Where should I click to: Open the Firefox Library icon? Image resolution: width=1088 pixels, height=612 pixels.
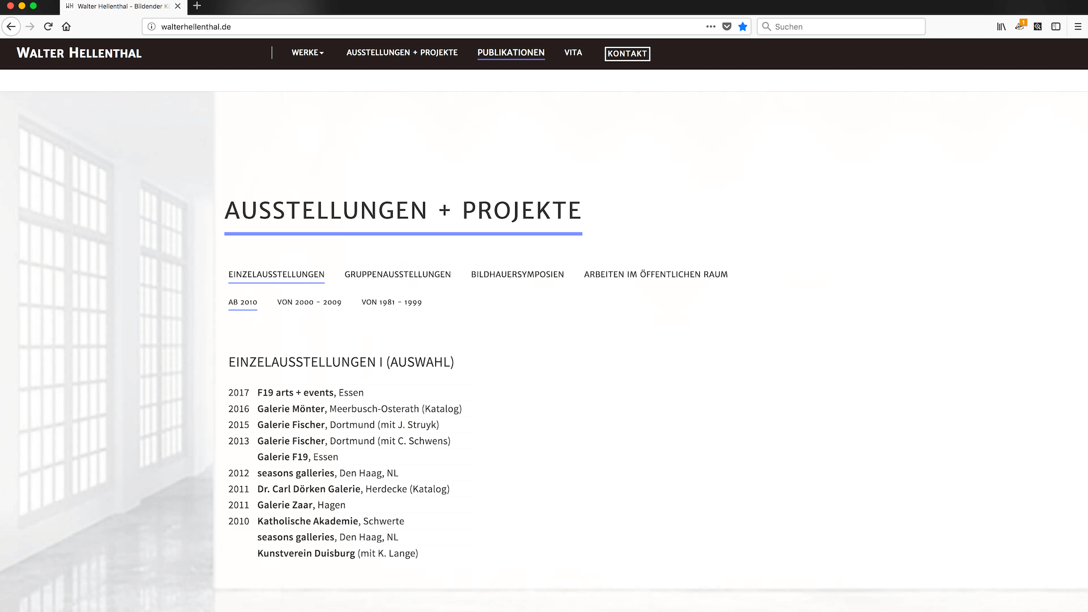tap(1001, 26)
